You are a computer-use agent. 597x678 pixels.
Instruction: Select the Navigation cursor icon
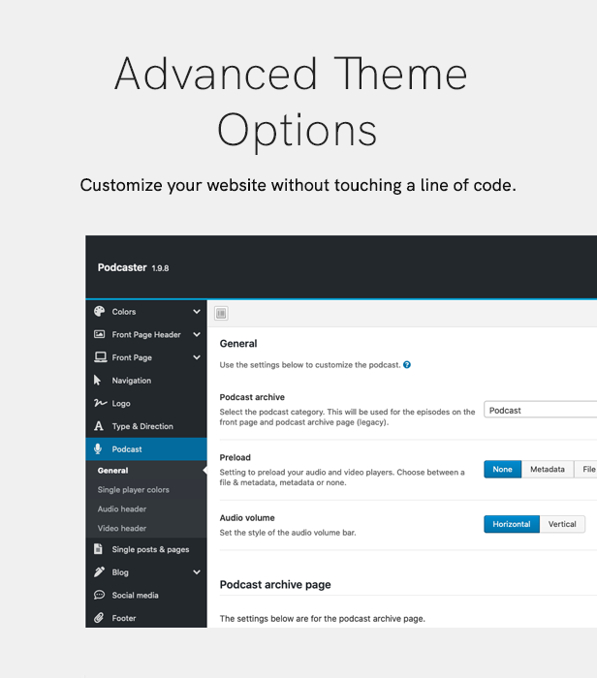click(98, 380)
